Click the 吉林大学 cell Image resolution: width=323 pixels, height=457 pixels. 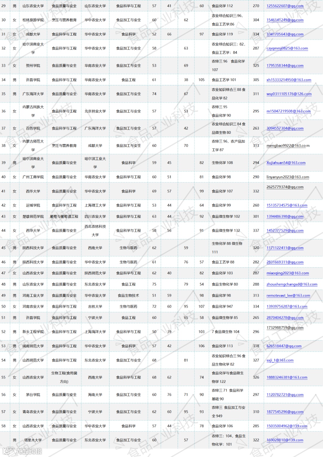point(95,306)
